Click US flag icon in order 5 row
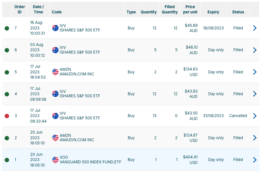 (x=55, y=72)
